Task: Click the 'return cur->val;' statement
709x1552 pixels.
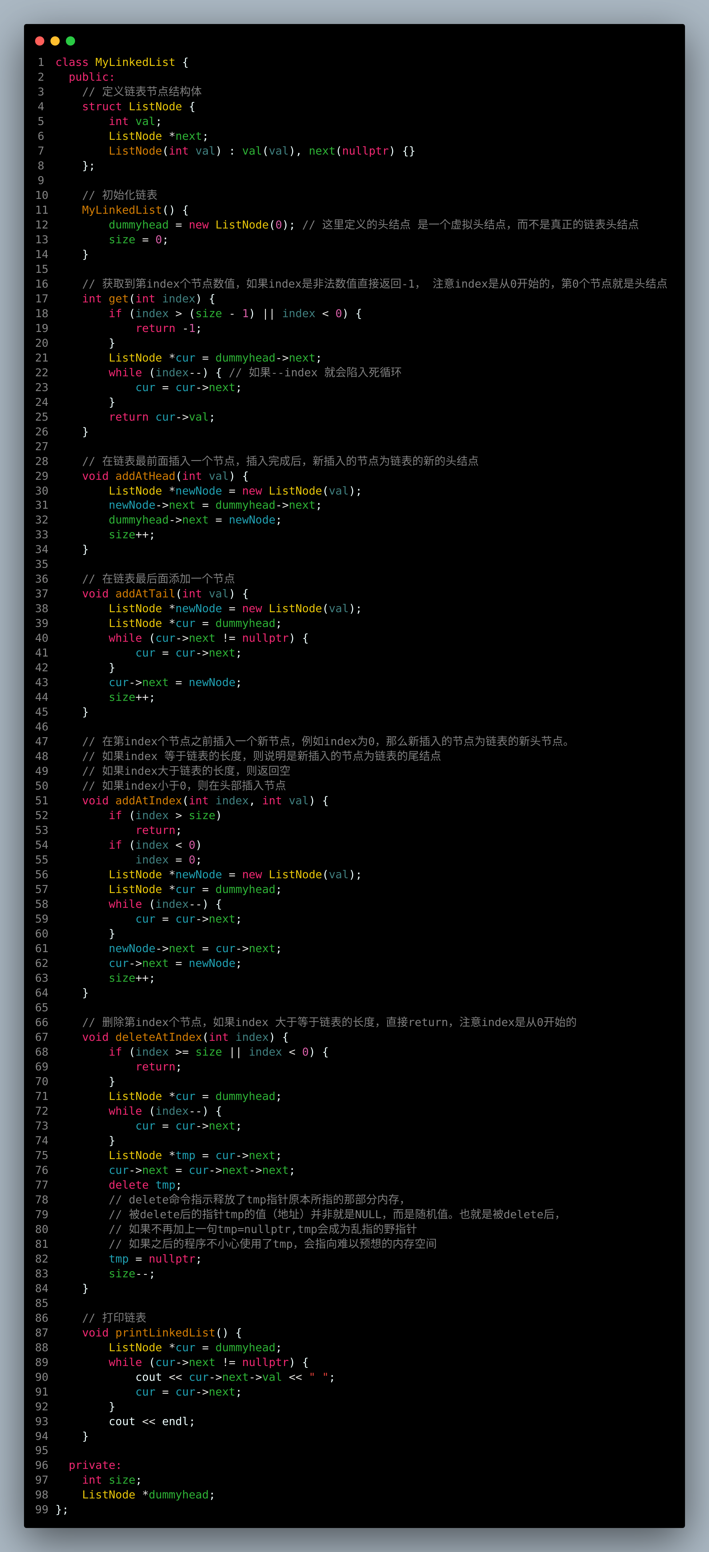Action: point(162,417)
